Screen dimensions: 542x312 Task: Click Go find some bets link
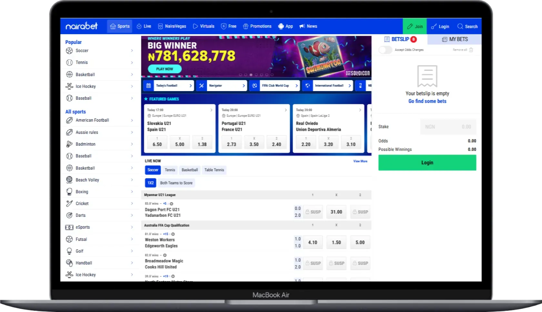tap(427, 101)
